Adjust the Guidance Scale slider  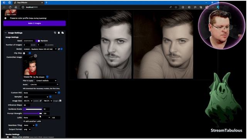point(32,109)
